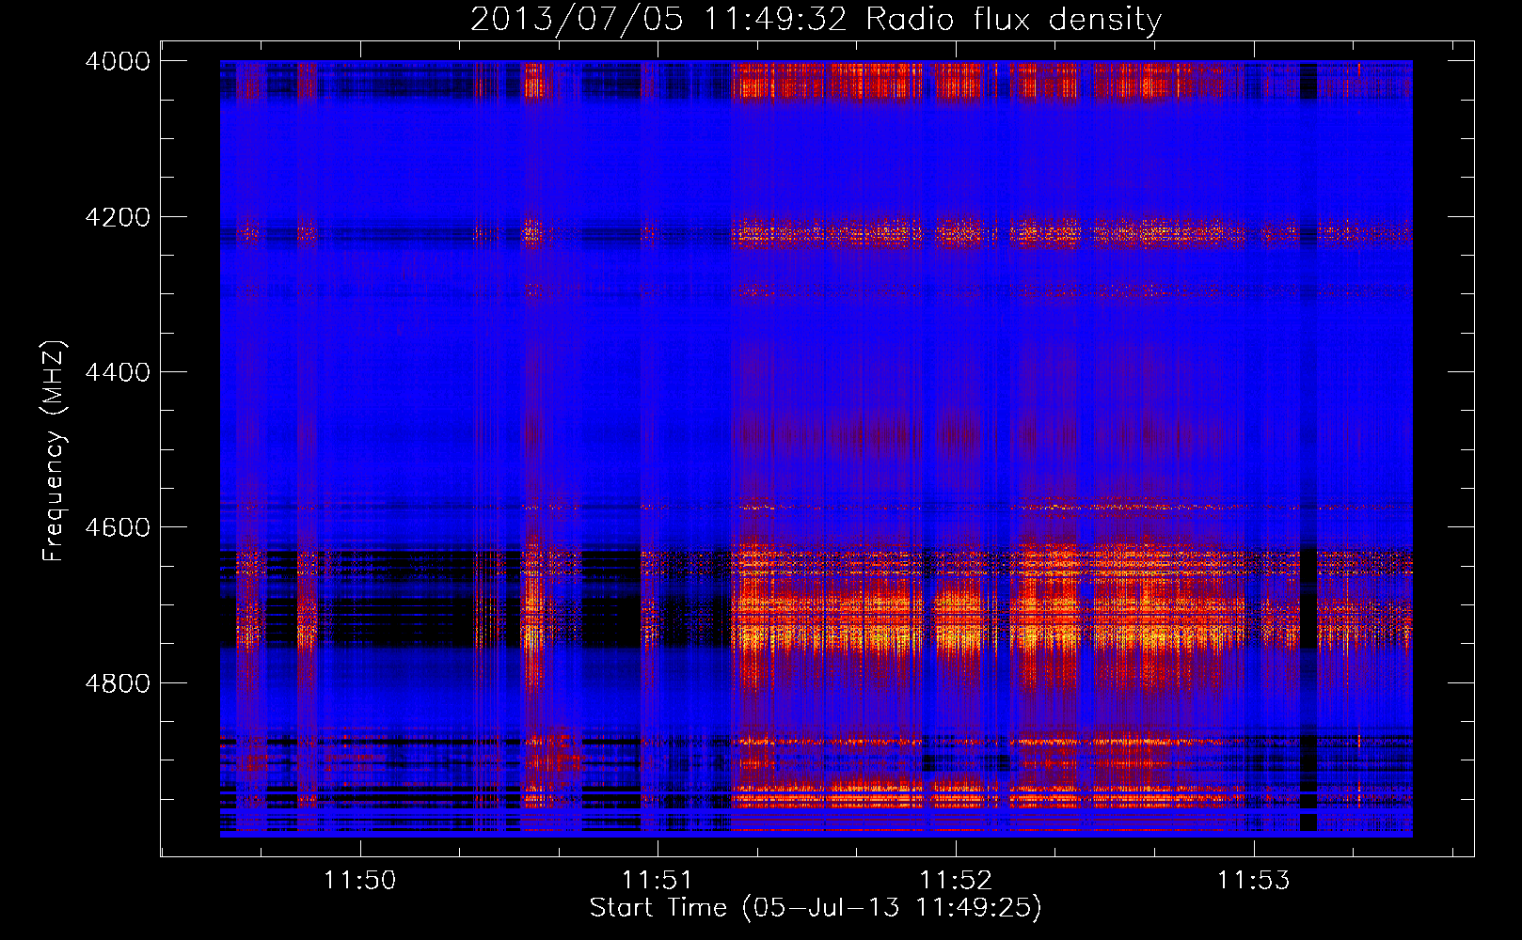The height and width of the screenshot is (940, 1522).
Task: Click the 11:52 time axis label
Action: (955, 881)
